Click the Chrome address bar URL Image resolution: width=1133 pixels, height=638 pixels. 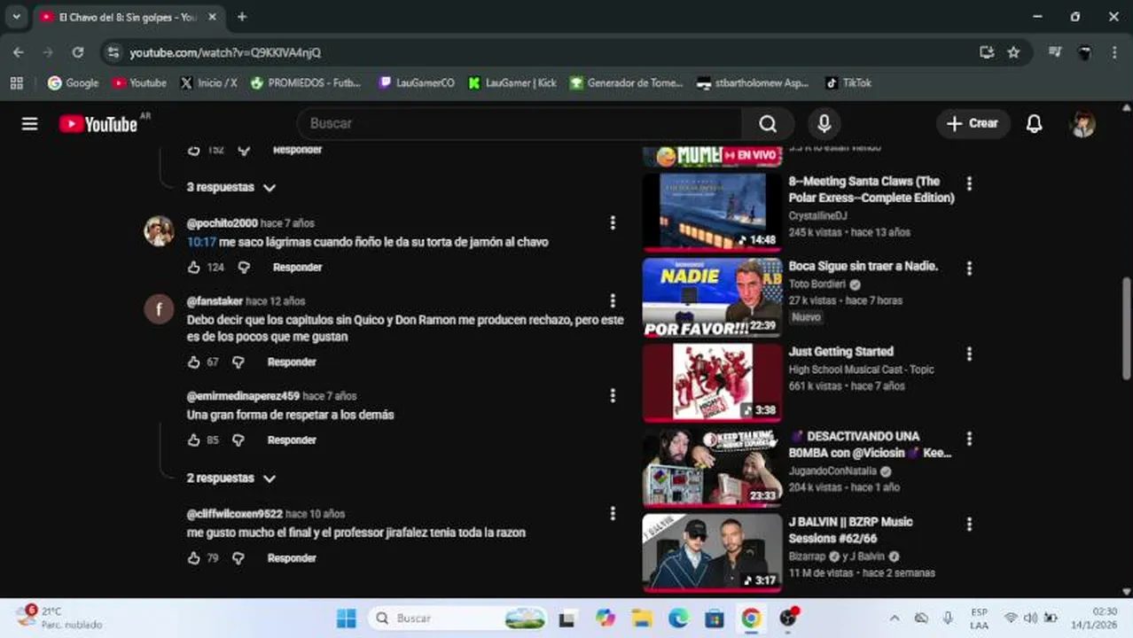pos(225,52)
